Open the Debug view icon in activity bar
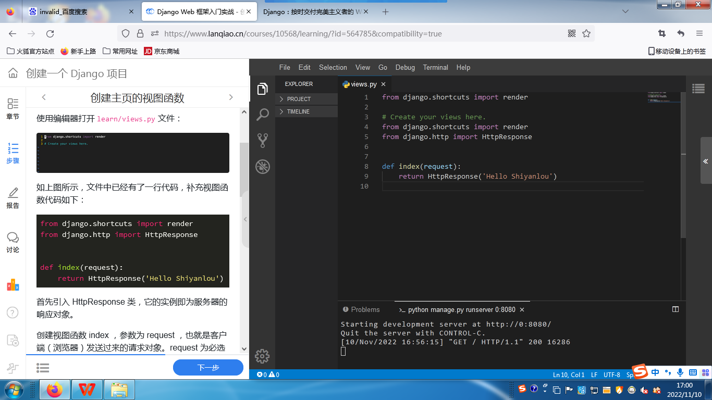This screenshot has width=712, height=400. click(262, 167)
